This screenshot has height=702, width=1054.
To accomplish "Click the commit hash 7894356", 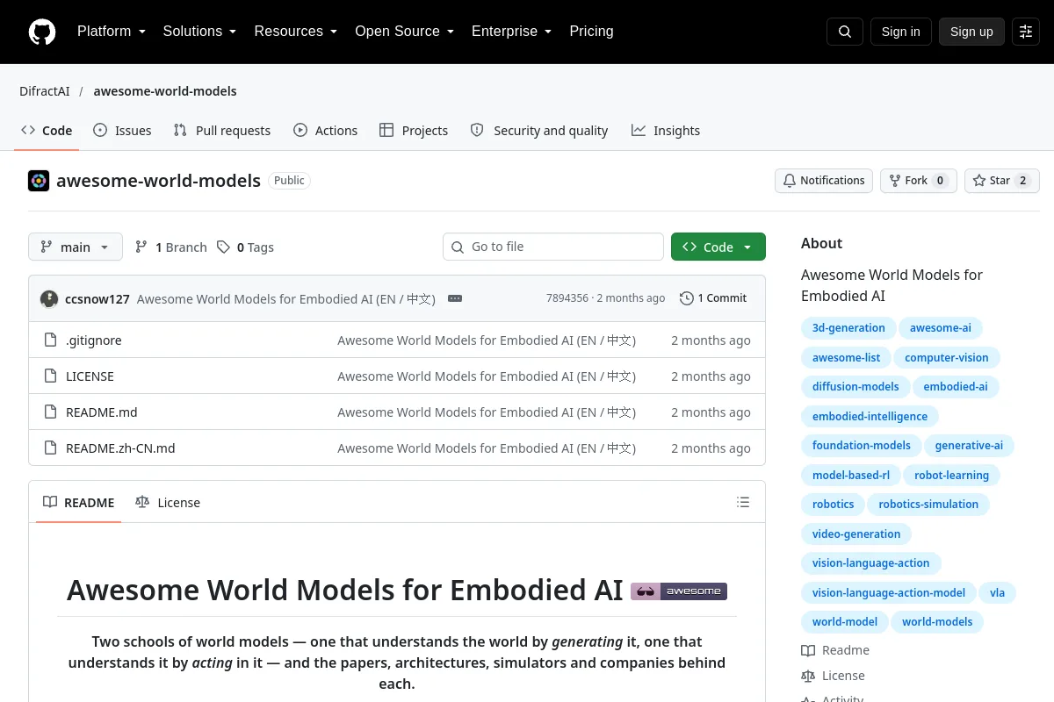I will tap(567, 298).
